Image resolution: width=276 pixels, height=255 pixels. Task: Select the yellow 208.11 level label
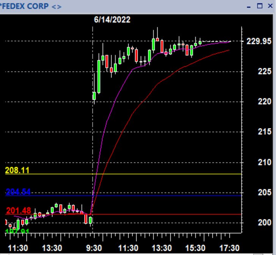[x=17, y=170]
